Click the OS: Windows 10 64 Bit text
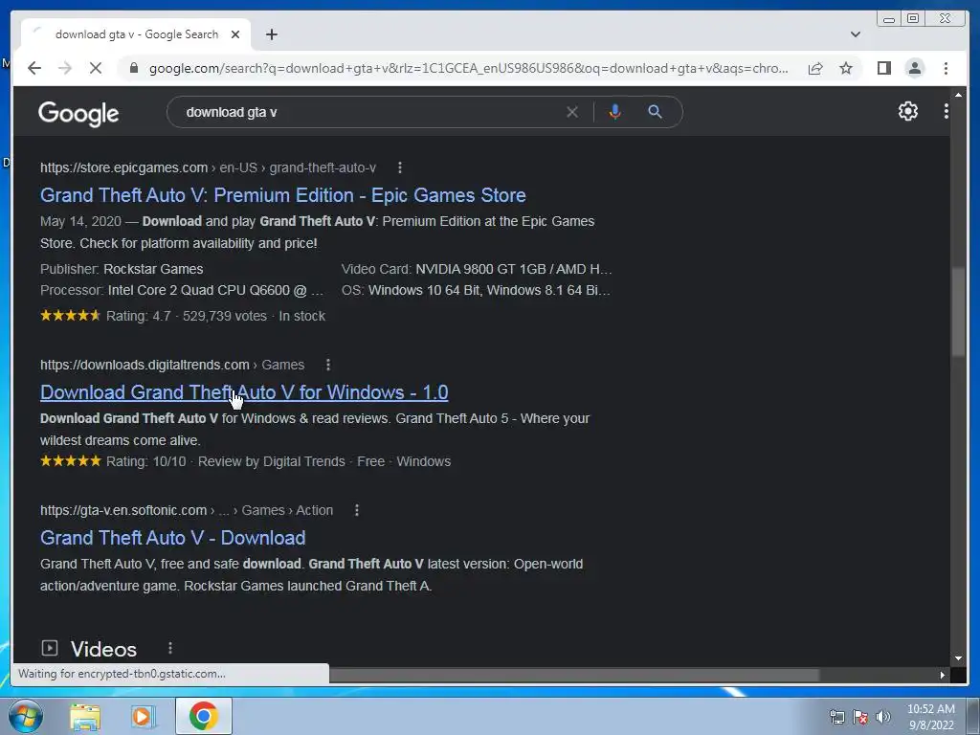The width and height of the screenshot is (980, 735). coord(476,290)
